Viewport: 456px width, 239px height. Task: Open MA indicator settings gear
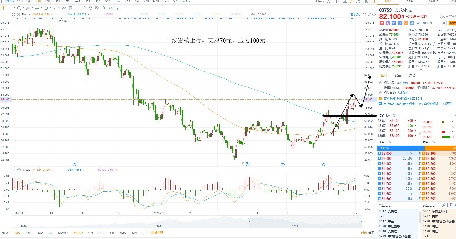[14, 14]
